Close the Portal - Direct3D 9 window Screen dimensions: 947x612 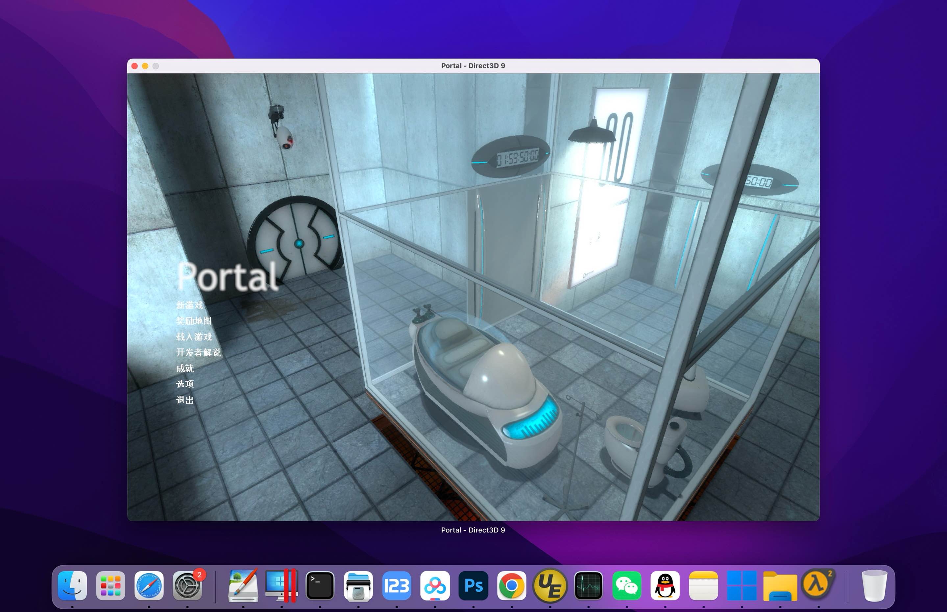tap(134, 66)
